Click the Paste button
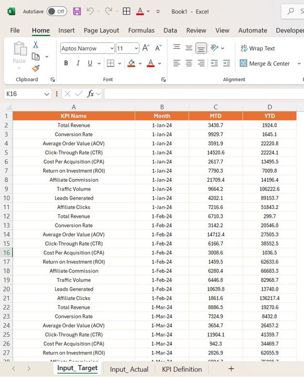Screen dimensions: 304x377 [x=19, y=52]
